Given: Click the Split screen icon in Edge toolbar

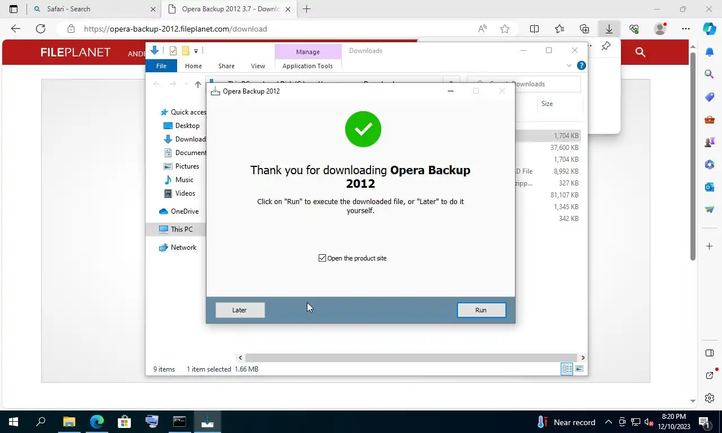Looking at the screenshot, I should click(x=535, y=29).
